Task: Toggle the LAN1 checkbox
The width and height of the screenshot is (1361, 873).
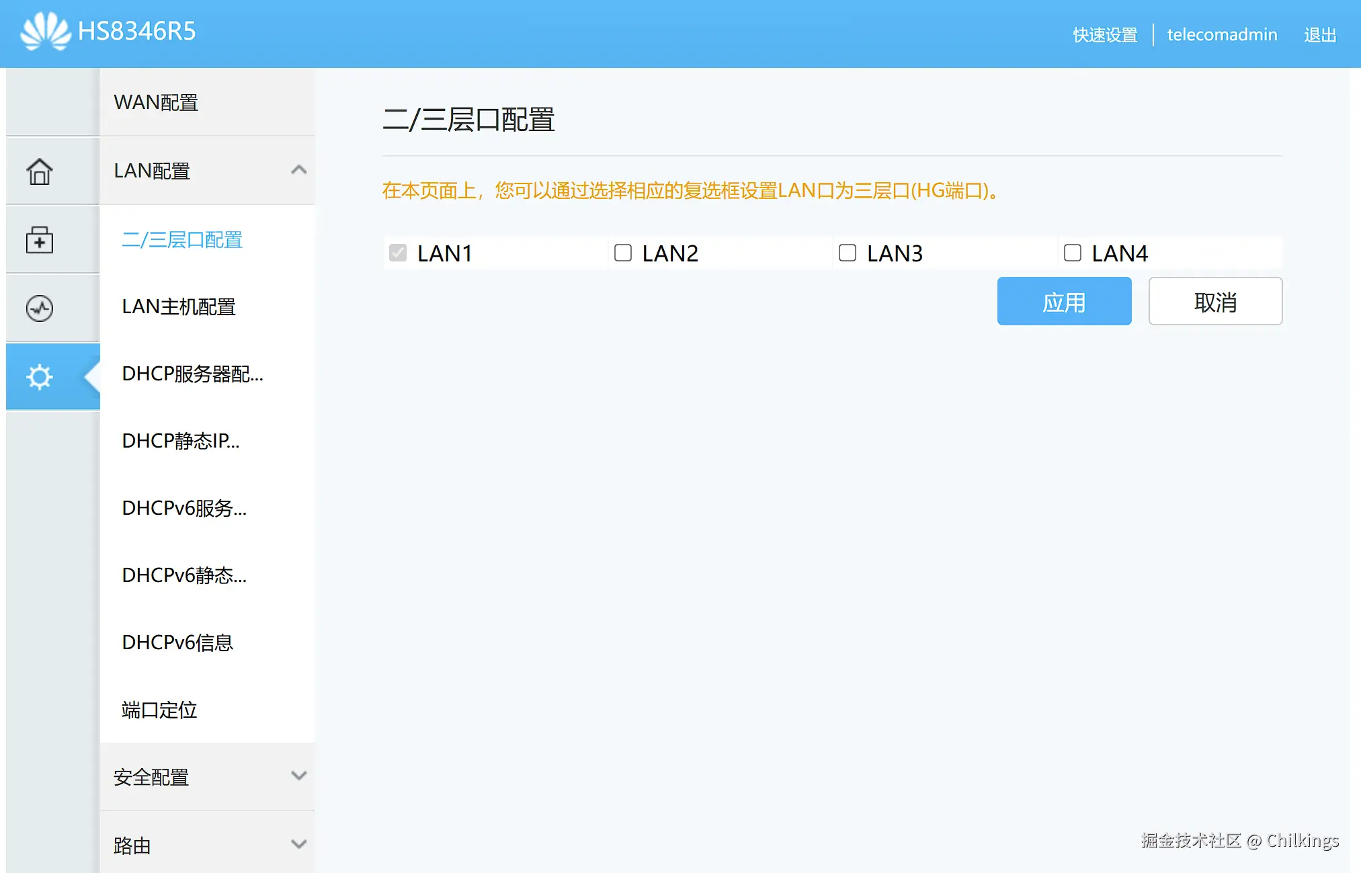Action: 398,253
